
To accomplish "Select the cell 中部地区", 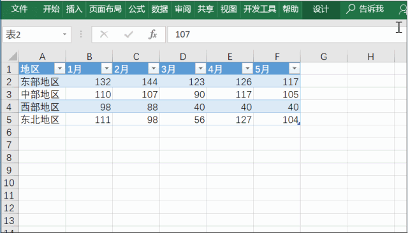I will click(42, 94).
